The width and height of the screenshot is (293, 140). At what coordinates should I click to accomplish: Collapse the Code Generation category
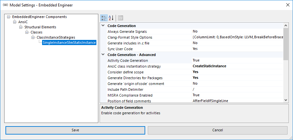point(103,26)
